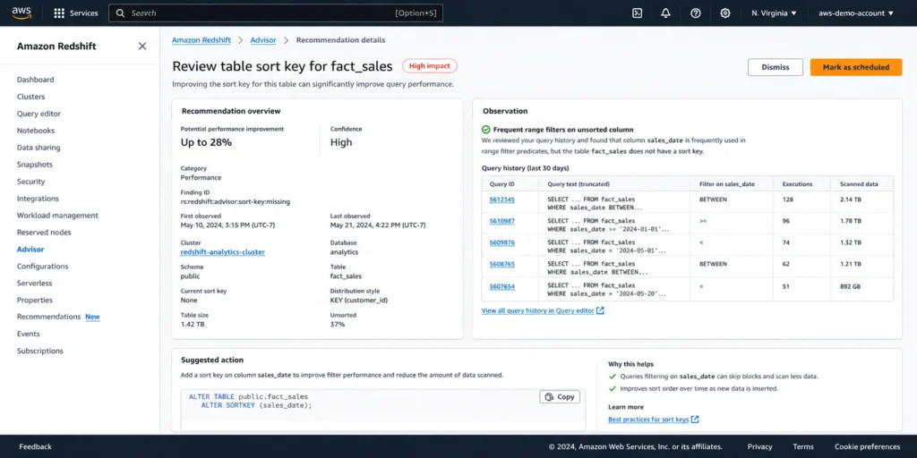Click the Dismiss button
The image size is (917, 458).
click(x=775, y=67)
